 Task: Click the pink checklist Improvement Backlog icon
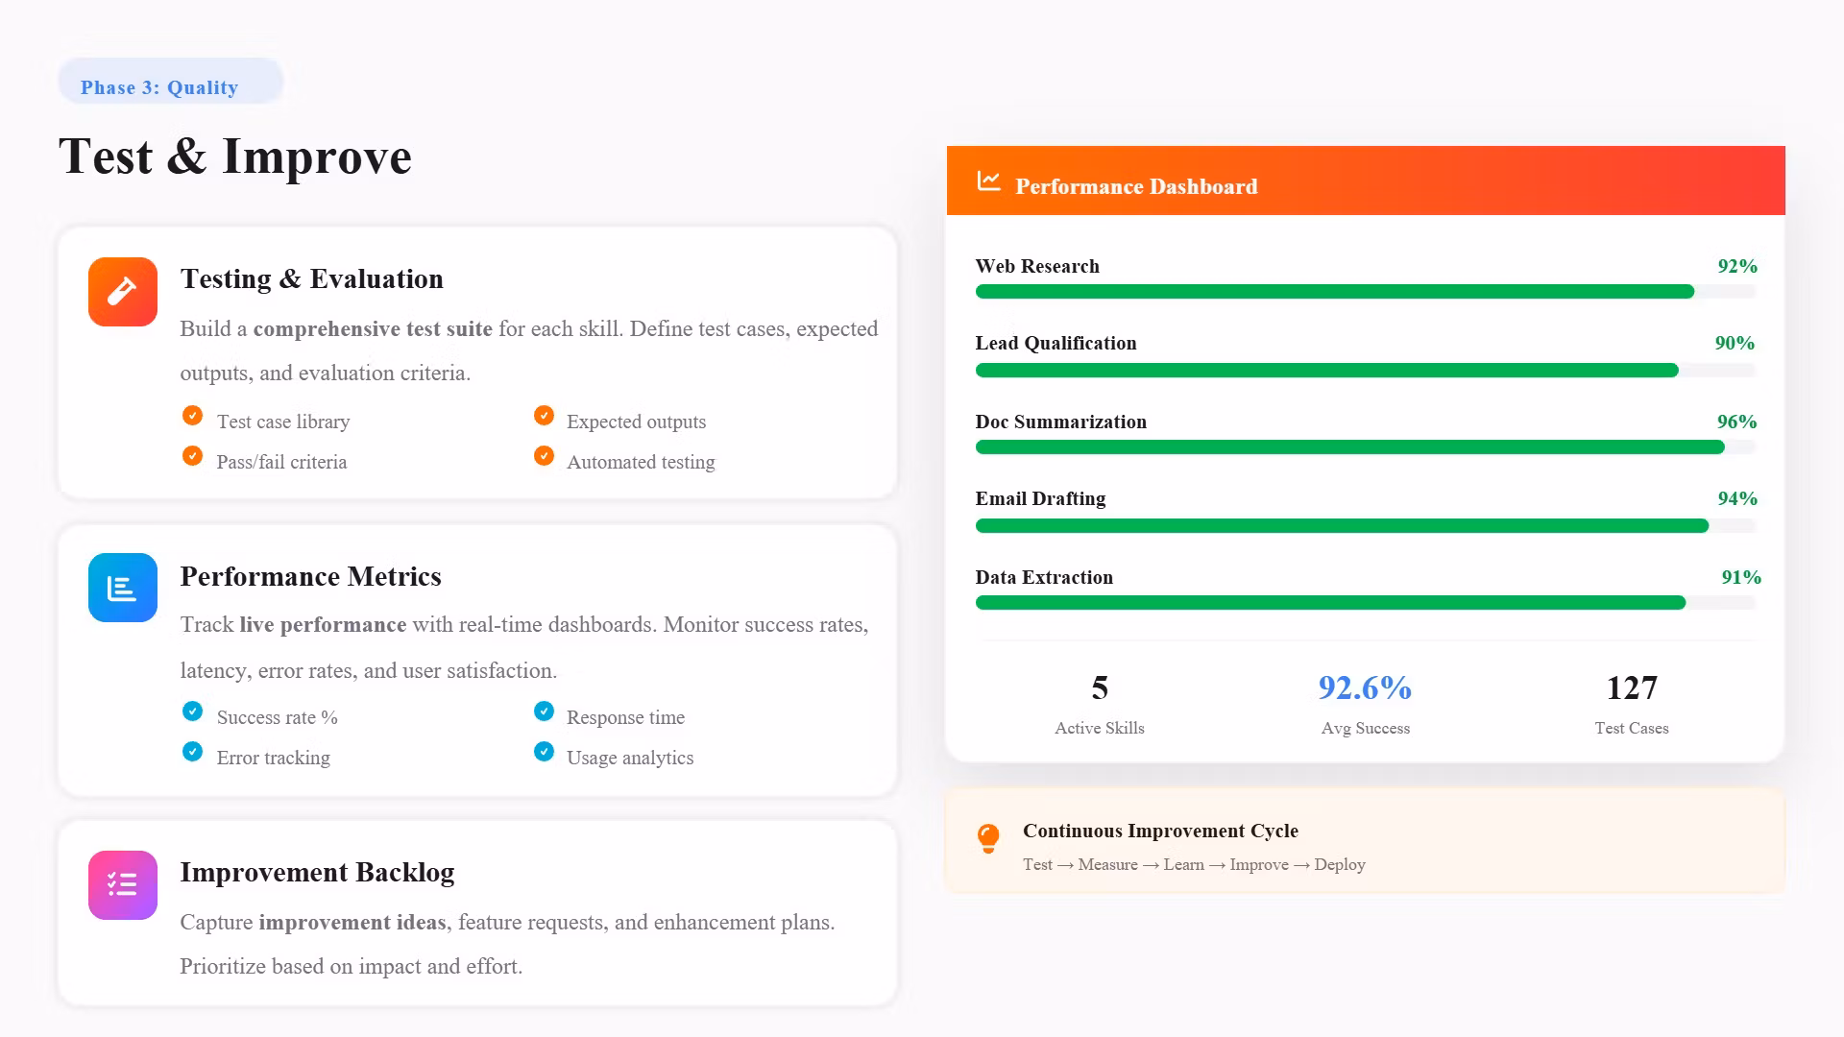(x=123, y=885)
